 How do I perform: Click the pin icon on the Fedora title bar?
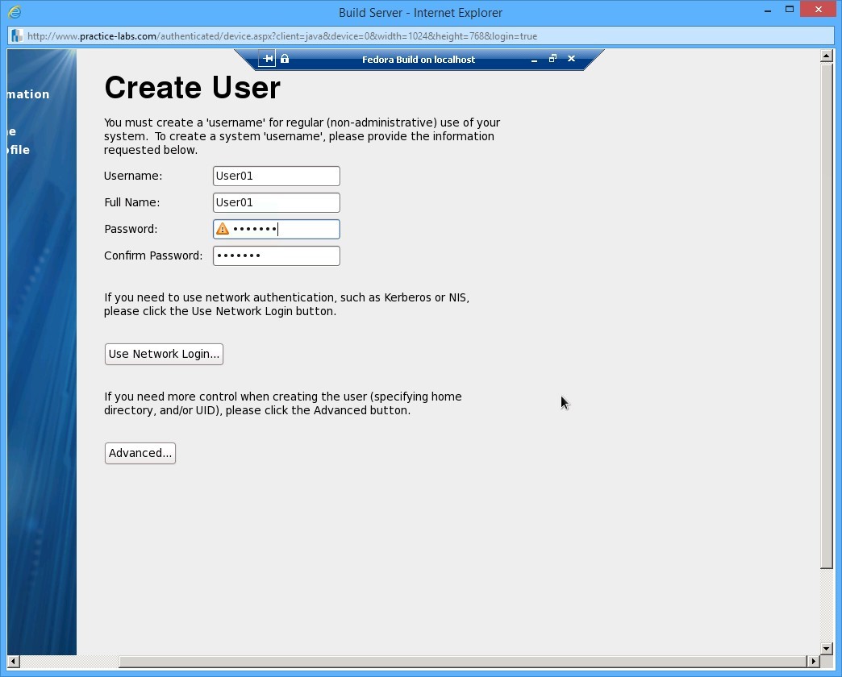266,58
